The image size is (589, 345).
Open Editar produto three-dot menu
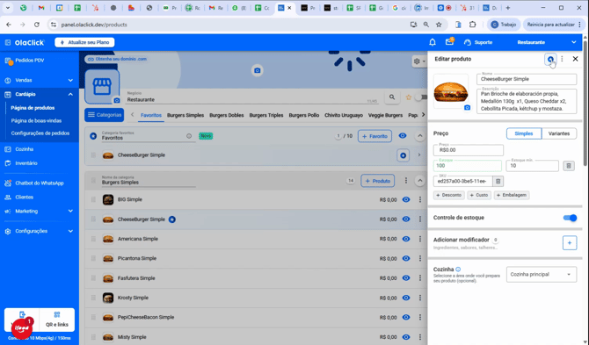click(x=562, y=59)
